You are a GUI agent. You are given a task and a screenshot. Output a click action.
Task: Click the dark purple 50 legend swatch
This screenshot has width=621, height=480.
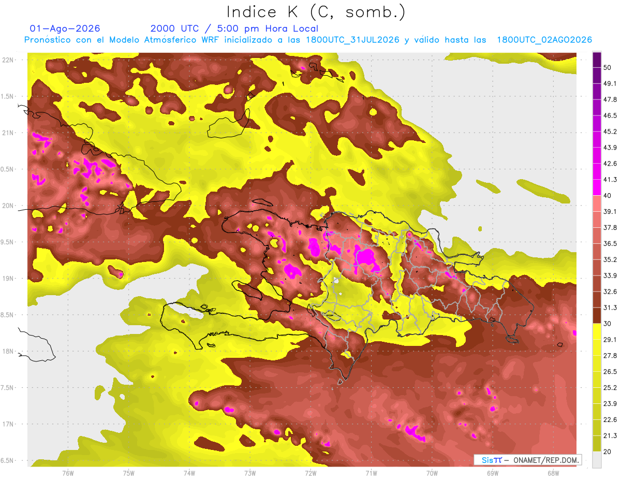(597, 61)
